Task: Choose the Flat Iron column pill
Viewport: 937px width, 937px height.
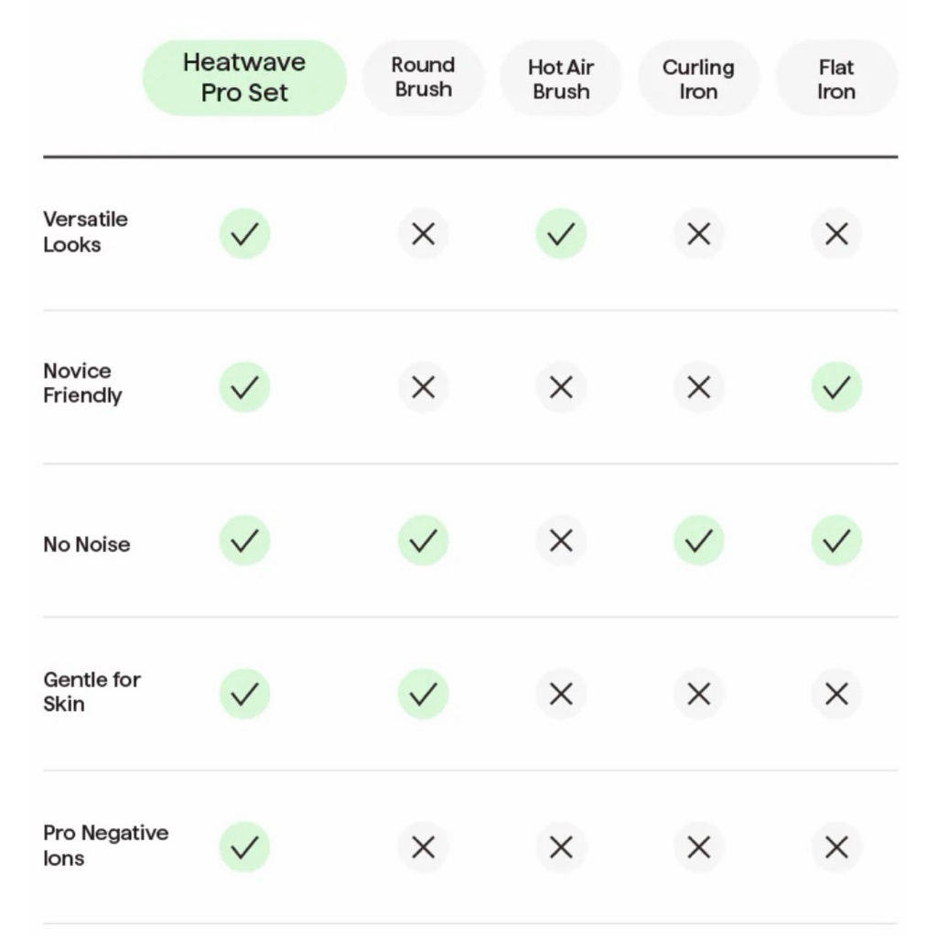Action: pyautogui.click(x=836, y=79)
